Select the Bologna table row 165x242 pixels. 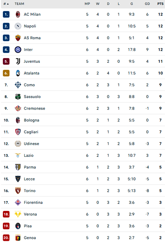(x=82, y=120)
